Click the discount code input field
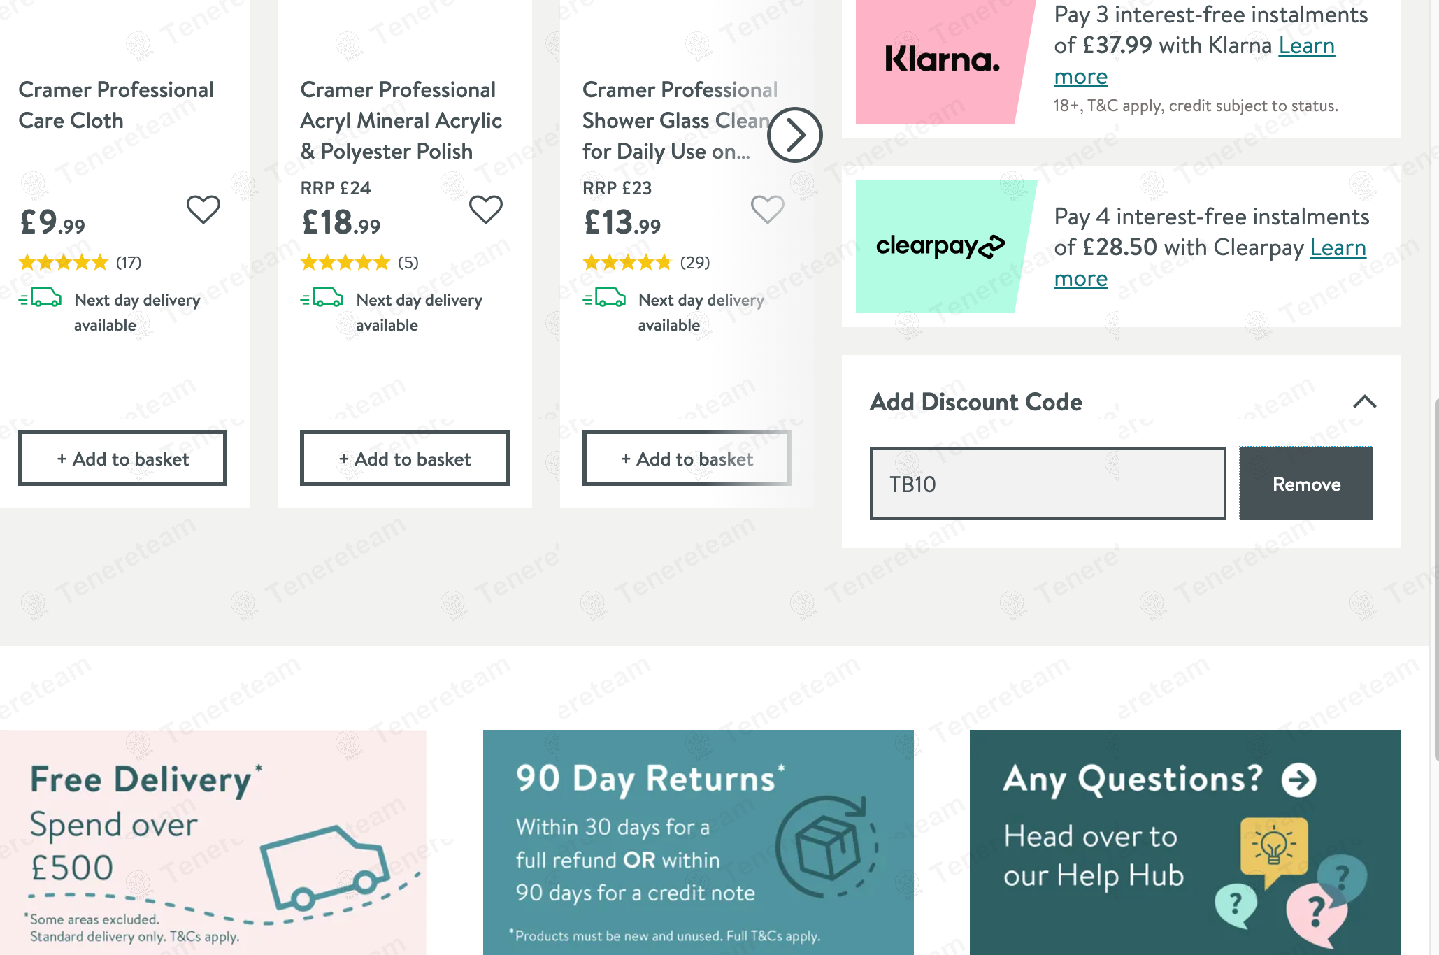Screen dimensions: 1439x955 [x=1047, y=484]
